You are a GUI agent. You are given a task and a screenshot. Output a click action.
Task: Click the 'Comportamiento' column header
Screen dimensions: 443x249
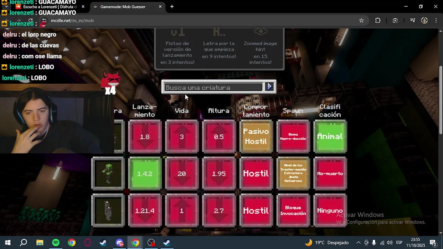click(x=256, y=111)
